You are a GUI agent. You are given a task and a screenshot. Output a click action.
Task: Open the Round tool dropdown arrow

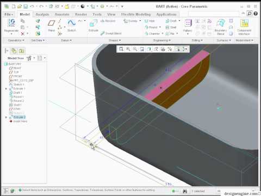click(160, 27)
